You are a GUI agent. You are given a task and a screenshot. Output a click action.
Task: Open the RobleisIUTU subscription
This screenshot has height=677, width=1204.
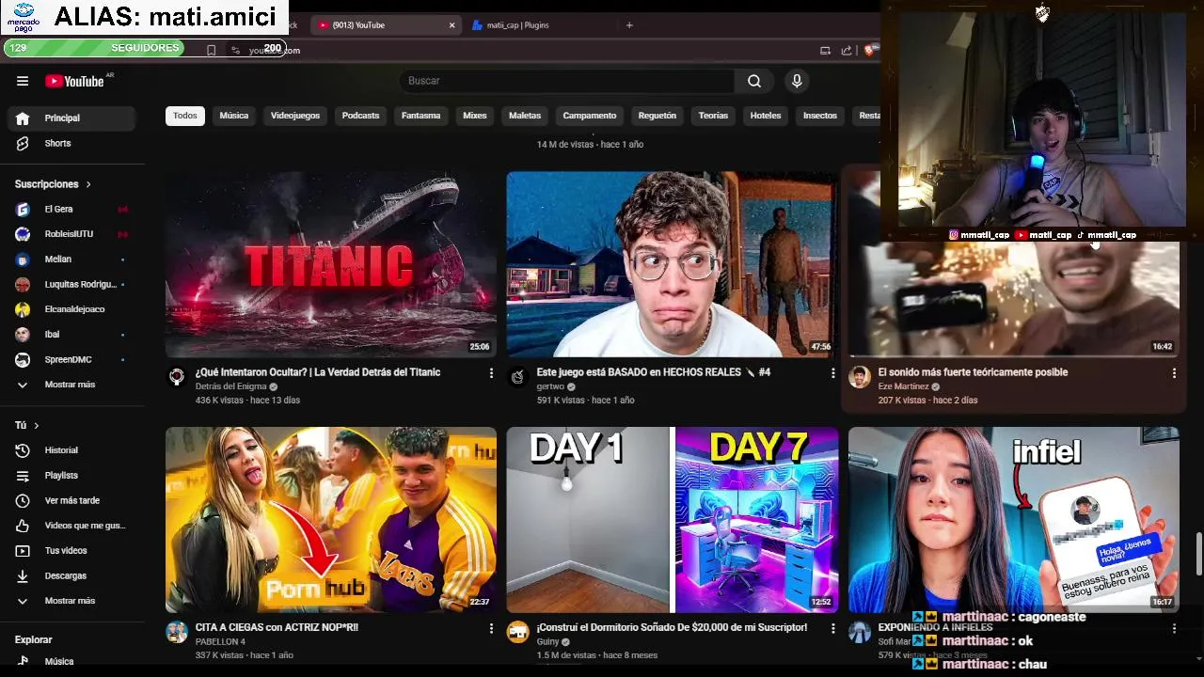tap(72, 234)
